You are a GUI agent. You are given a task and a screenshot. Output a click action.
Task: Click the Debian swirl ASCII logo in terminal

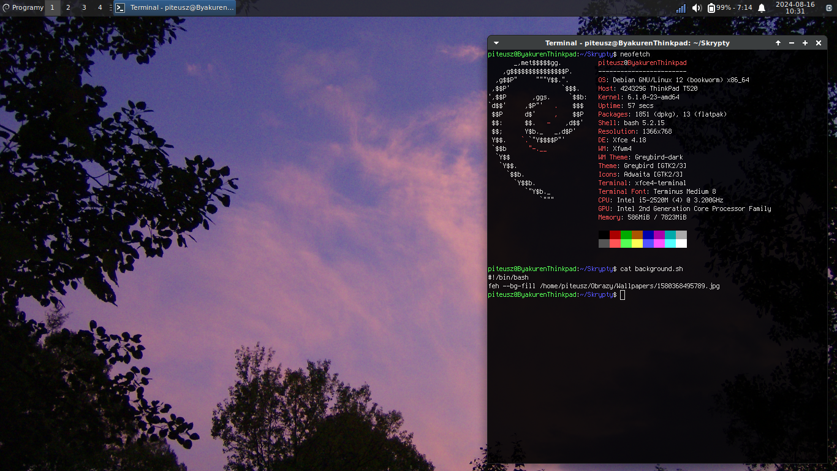(537, 132)
